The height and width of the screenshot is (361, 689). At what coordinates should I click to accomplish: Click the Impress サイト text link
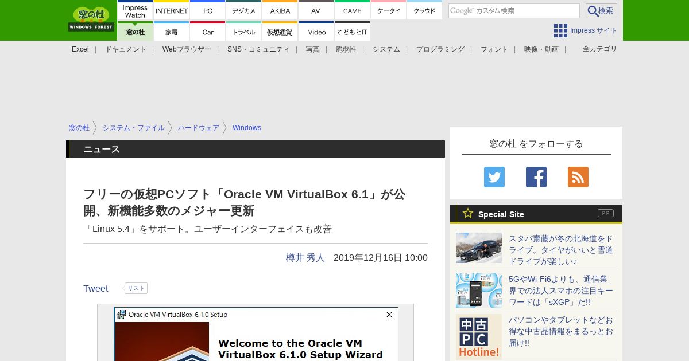coord(594,30)
